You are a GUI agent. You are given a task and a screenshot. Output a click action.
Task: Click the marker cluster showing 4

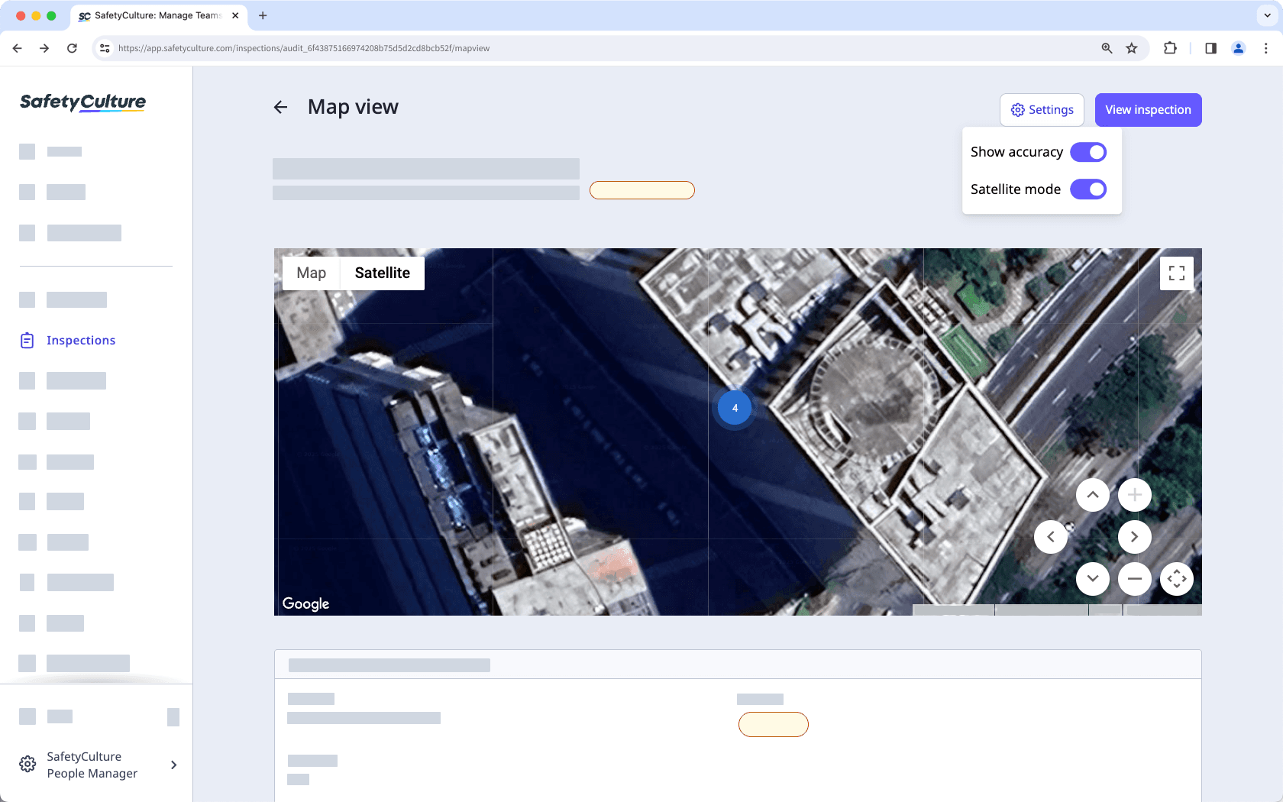pyautogui.click(x=734, y=407)
